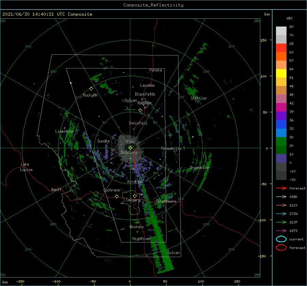This screenshot has width=307, height=286.
Task: Click the Ponoka label
Action: point(156,70)
